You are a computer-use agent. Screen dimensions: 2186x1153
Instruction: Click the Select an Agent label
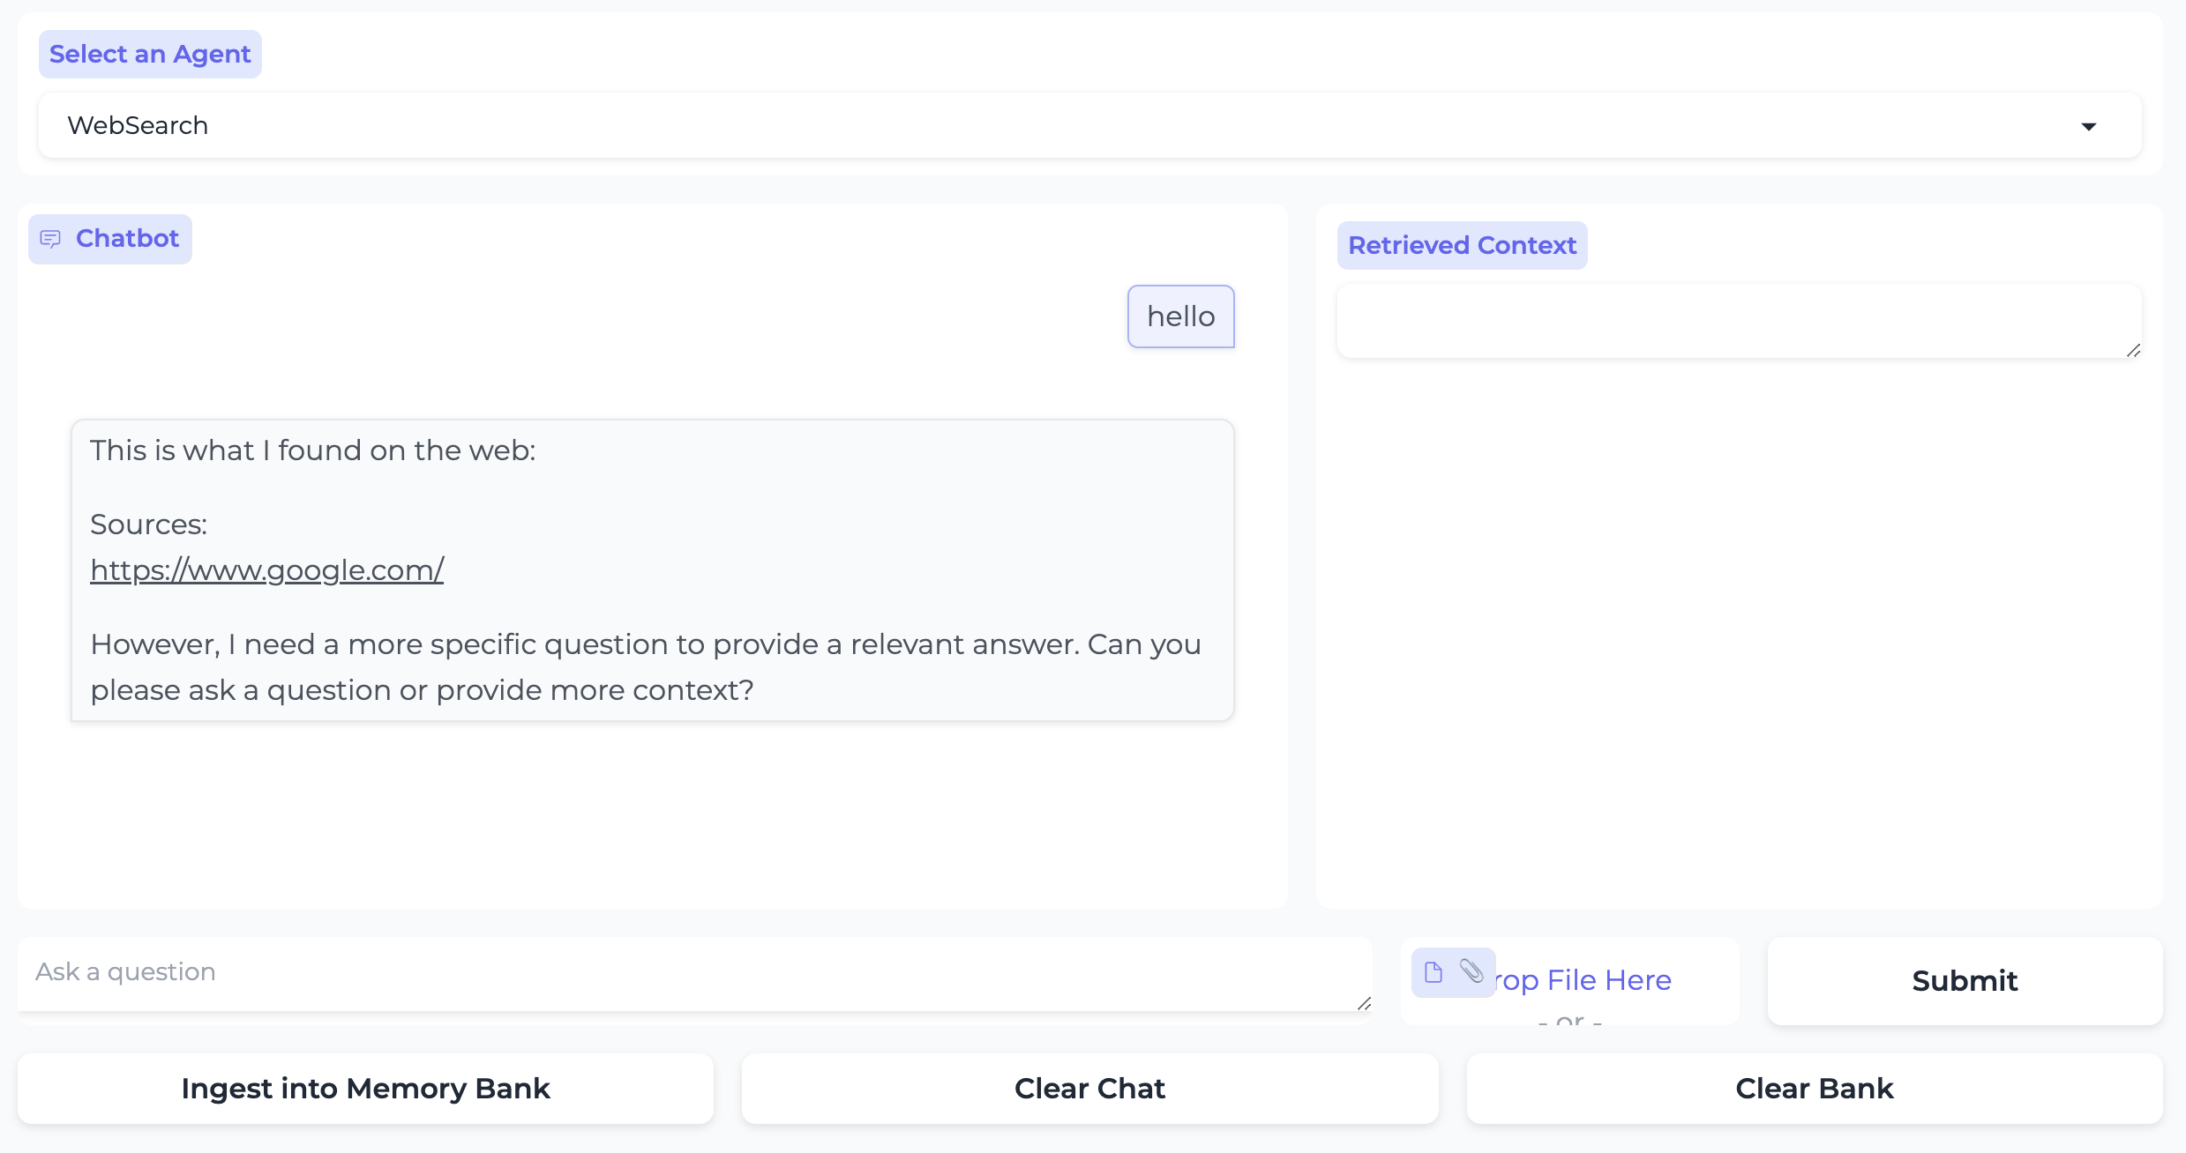pos(150,55)
